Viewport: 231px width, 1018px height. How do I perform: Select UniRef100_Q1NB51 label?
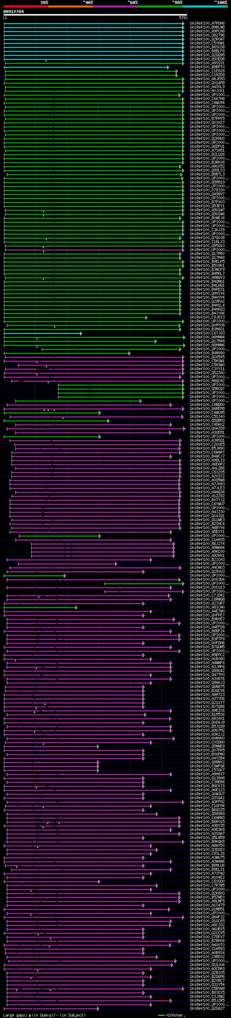coord(207,909)
